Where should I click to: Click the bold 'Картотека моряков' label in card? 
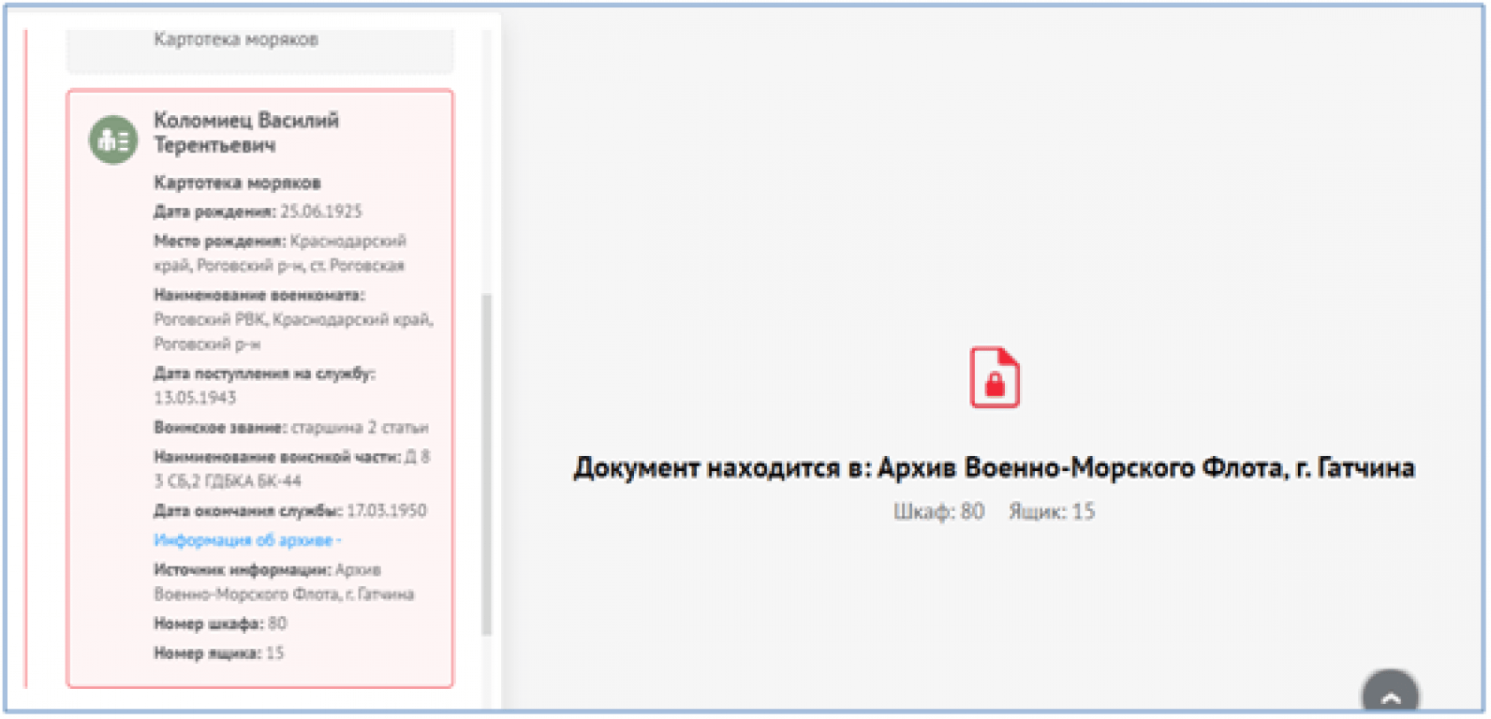click(237, 183)
